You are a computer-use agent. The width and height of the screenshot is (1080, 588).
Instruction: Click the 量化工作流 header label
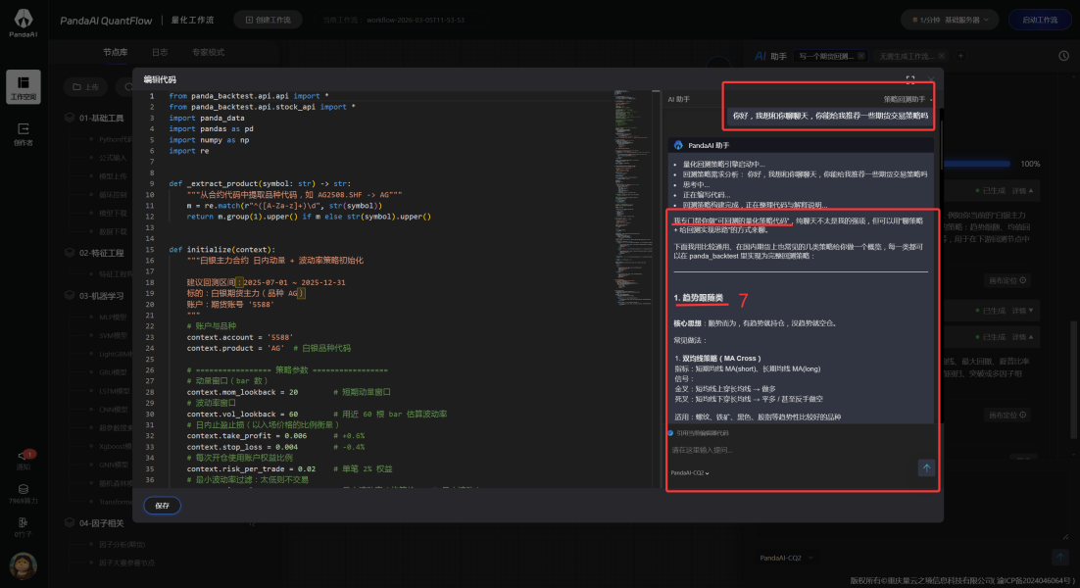pyautogui.click(x=192, y=20)
